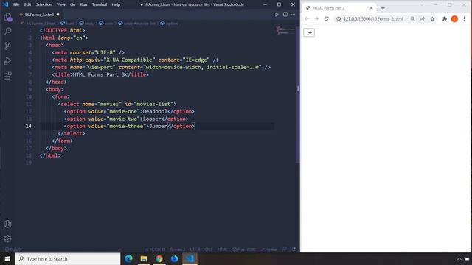
Task: Click the CRLF end-of-line status entry
Action: 209,250
